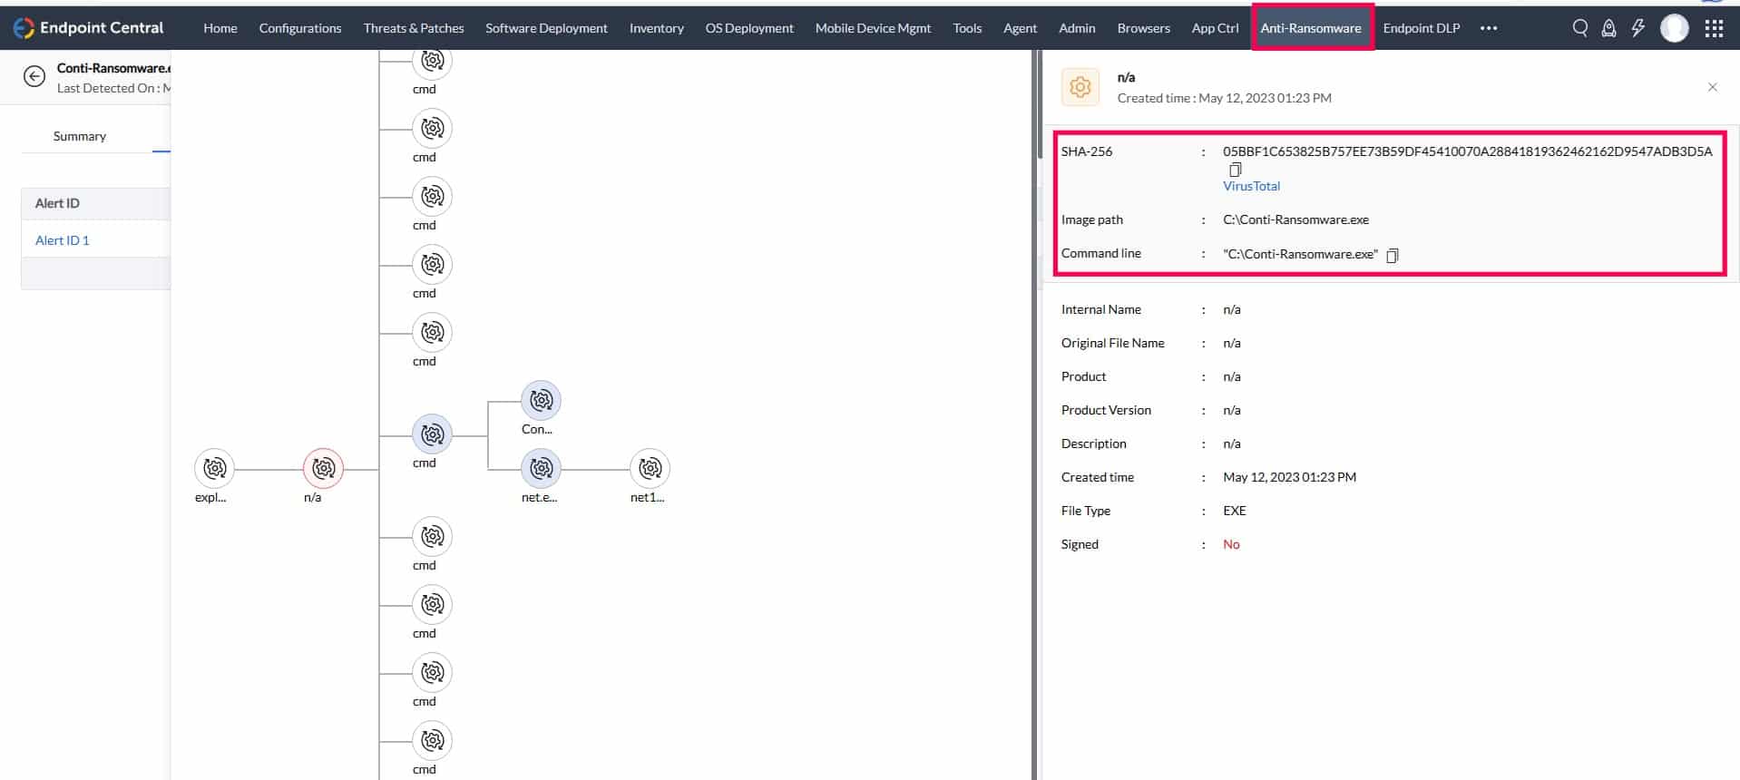Open the App Ctrl menu

[x=1215, y=28]
